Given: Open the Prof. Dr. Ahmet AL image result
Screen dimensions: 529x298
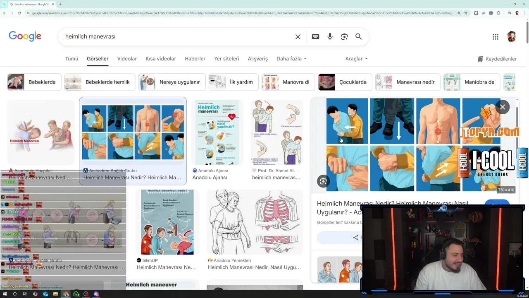Looking at the screenshot, I should [x=277, y=132].
